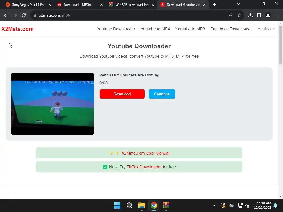Close the Sony Vegas Pro tab
Screen dimensions: 283x212
[50, 5]
